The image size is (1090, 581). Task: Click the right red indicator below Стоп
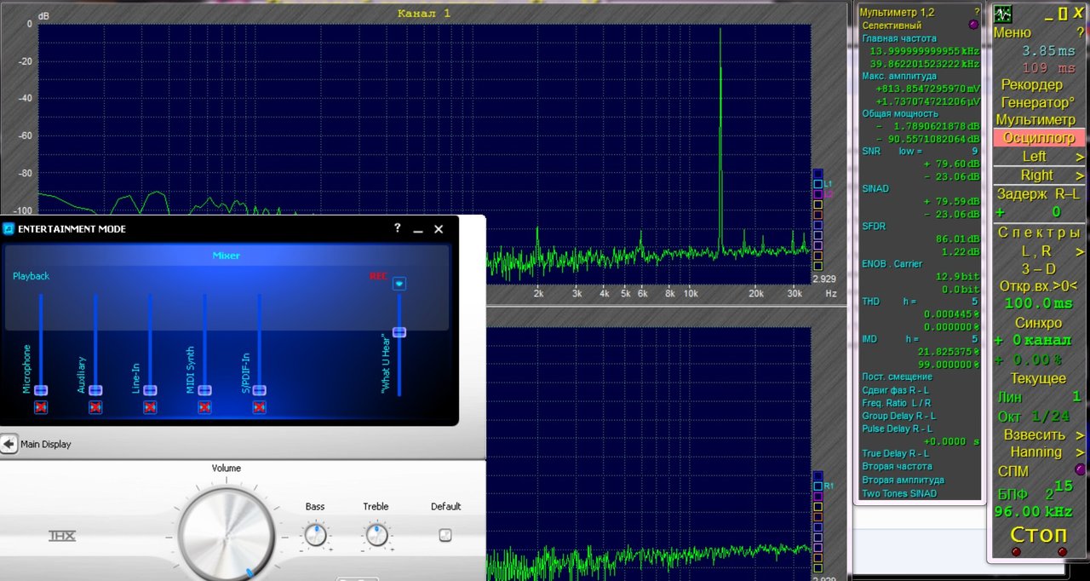point(1062,552)
